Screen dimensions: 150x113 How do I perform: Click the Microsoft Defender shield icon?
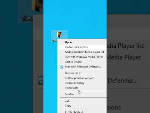pos(61,67)
